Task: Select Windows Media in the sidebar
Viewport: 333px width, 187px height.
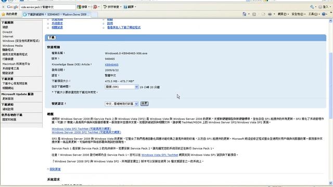Action: pos(12,46)
